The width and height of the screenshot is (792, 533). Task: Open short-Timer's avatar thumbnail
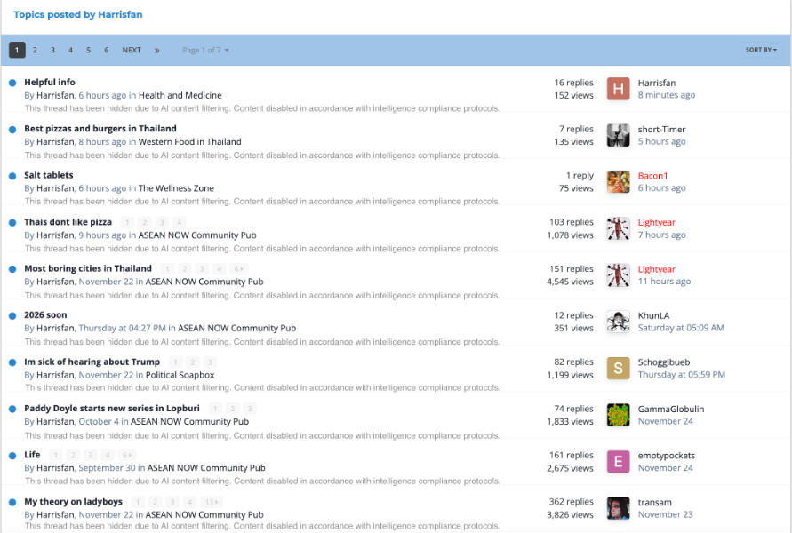click(x=618, y=135)
